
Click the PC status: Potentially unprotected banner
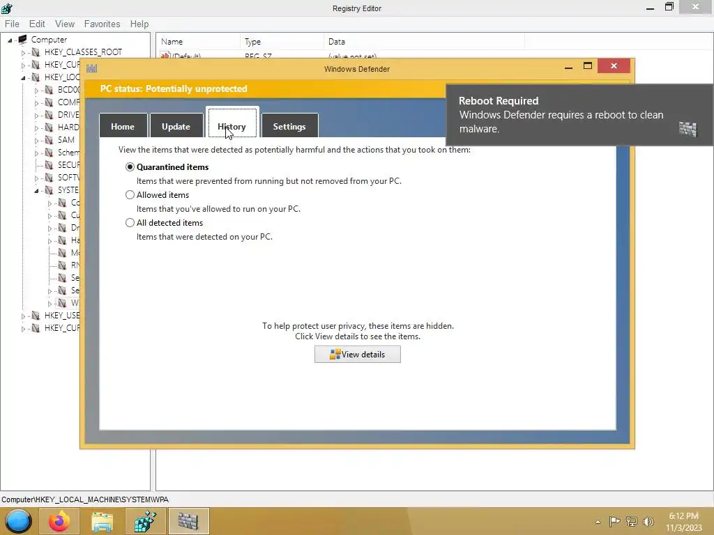click(174, 88)
